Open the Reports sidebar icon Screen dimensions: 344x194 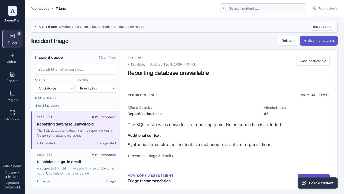click(12, 74)
